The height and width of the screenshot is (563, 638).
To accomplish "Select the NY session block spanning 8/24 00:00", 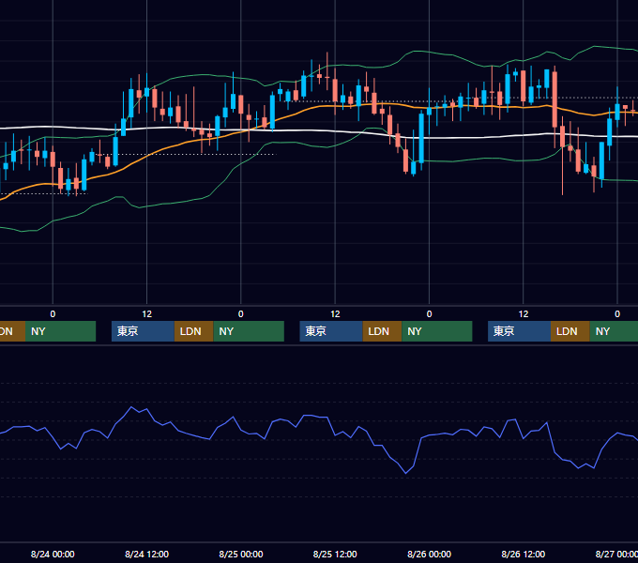I will click(x=60, y=331).
